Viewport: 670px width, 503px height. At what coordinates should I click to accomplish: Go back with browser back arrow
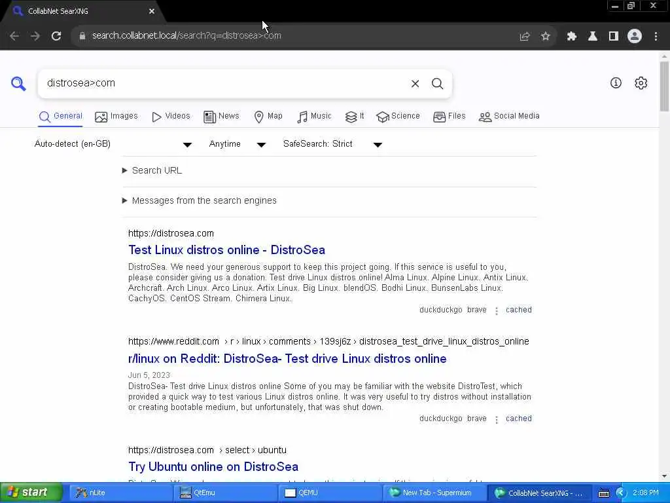coord(14,36)
